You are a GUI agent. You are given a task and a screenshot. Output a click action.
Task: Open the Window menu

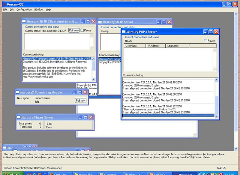pyautogui.click(x=39, y=9)
